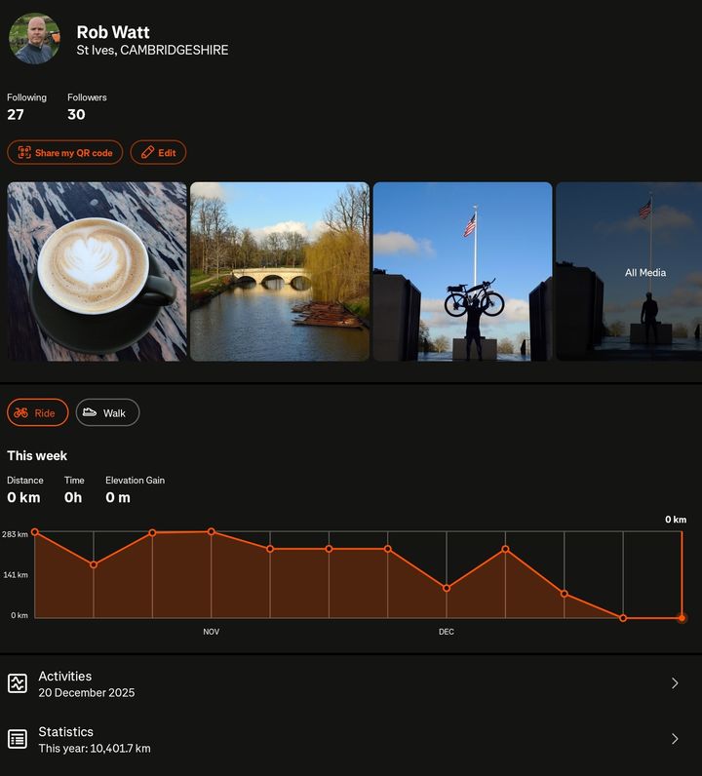Click the pencil Edit icon
This screenshot has height=776, width=702.
point(147,153)
